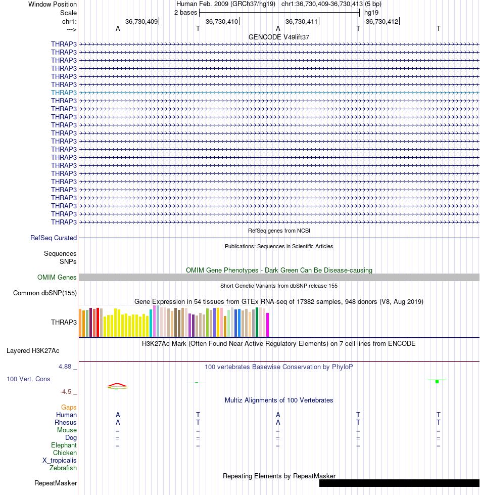The height and width of the screenshot is (495, 480).
Task: Click the Chicken alignment row label
Action: point(65,453)
